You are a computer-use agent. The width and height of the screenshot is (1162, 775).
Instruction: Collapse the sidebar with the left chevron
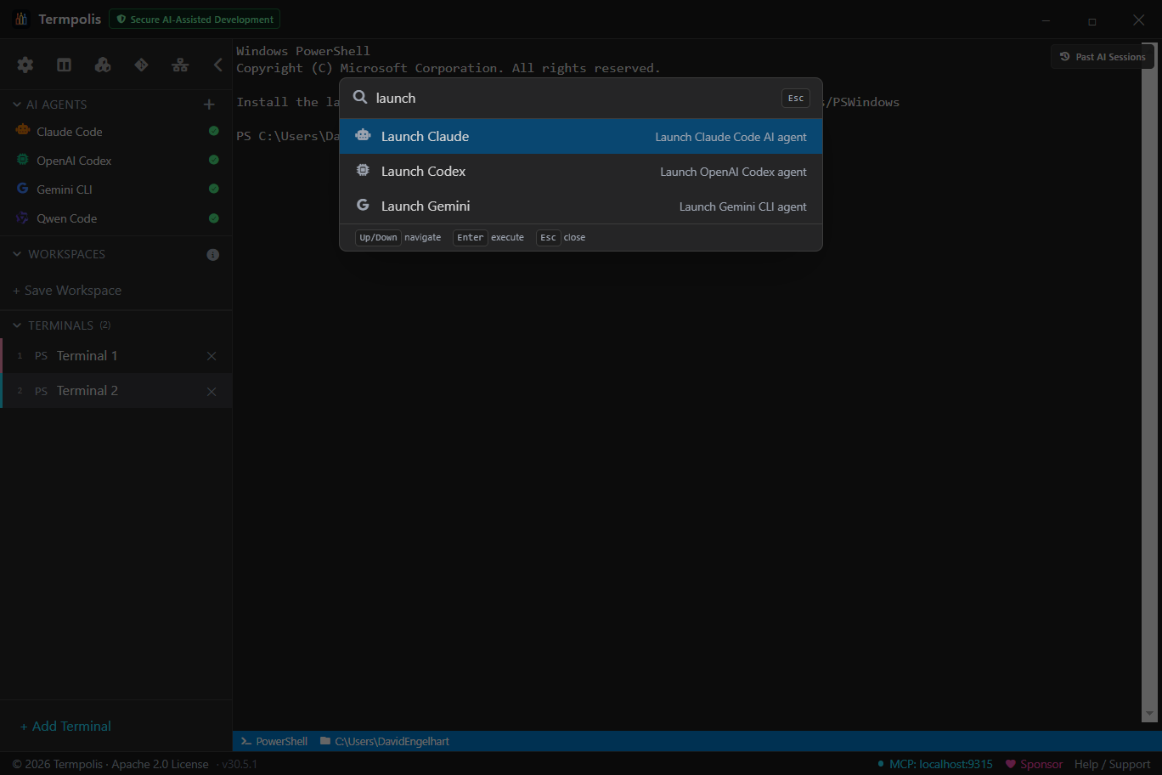[x=218, y=65]
